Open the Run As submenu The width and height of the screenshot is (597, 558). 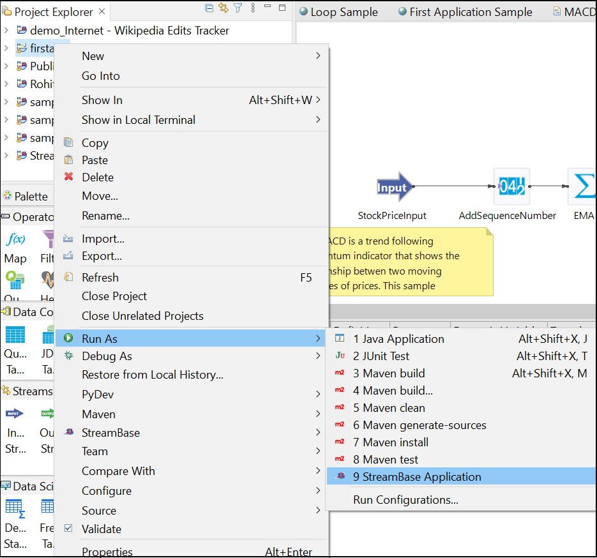pyautogui.click(x=190, y=338)
